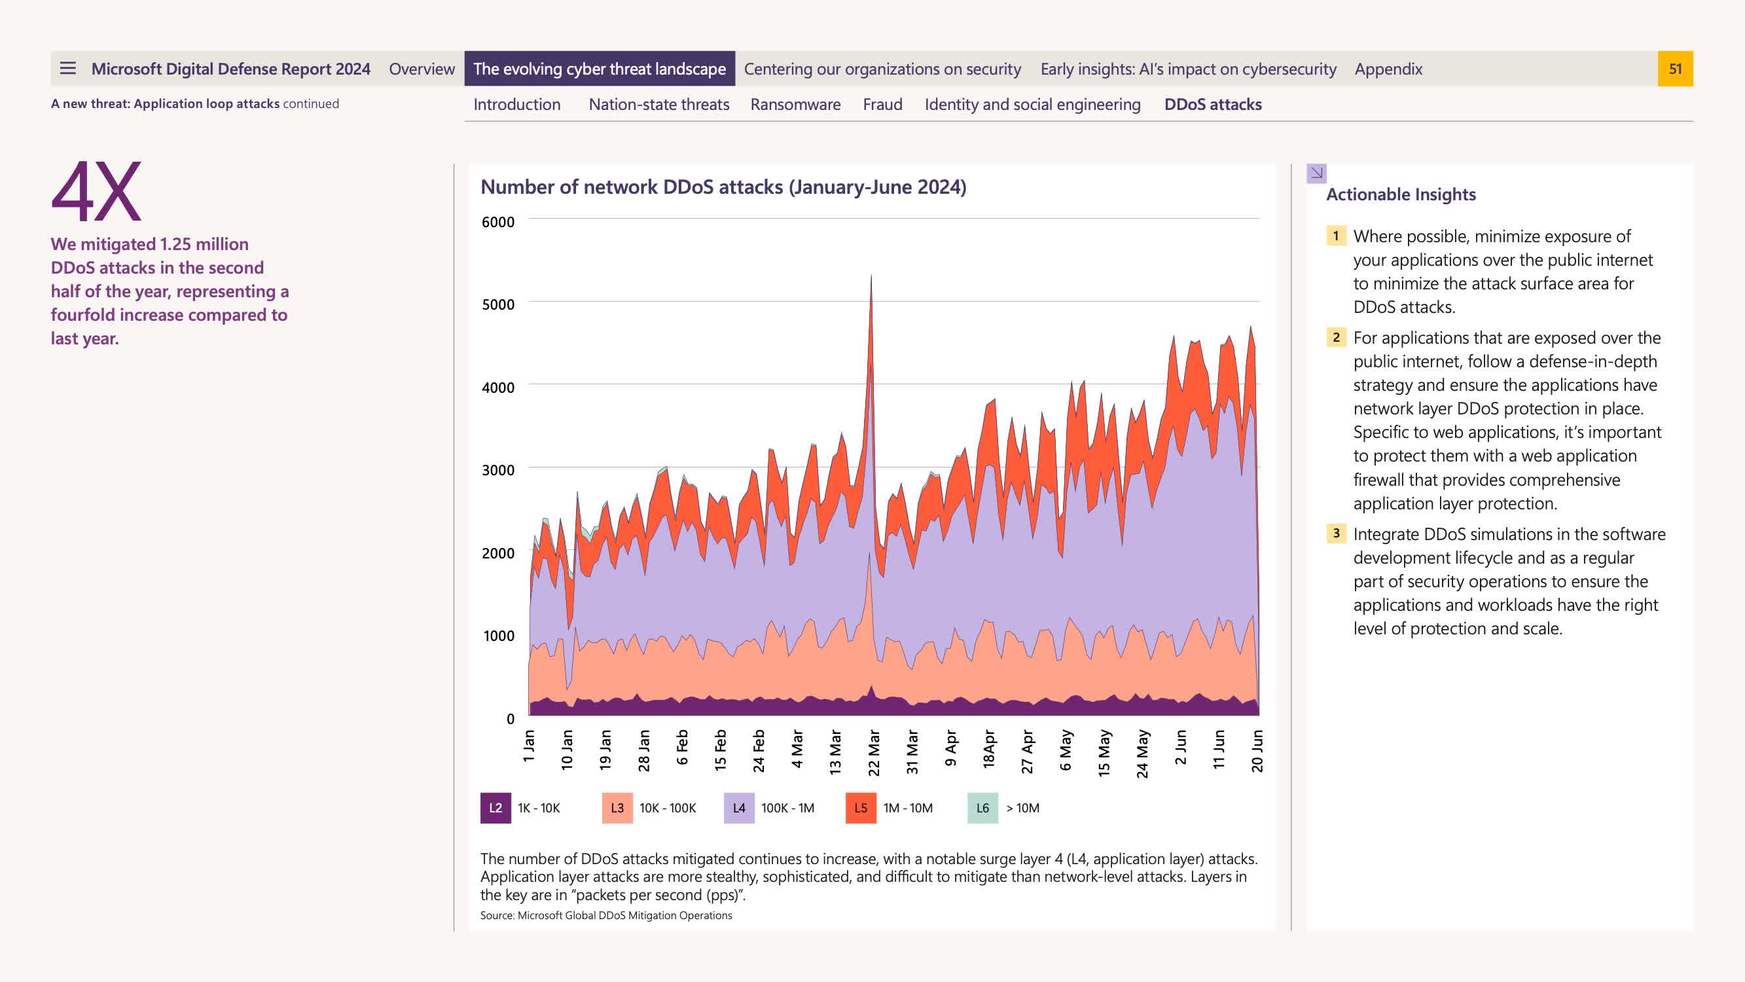Screen dimensions: 1745x982
Task: Click the yellow page number 51 badge
Action: (x=1674, y=69)
